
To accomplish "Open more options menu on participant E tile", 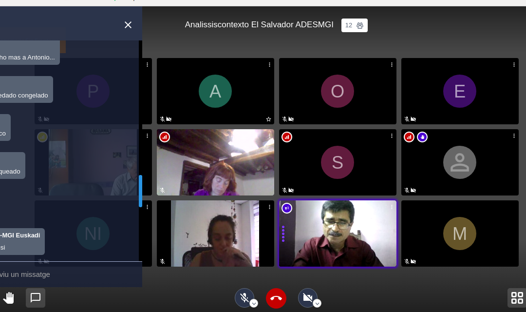I will 514,65.
